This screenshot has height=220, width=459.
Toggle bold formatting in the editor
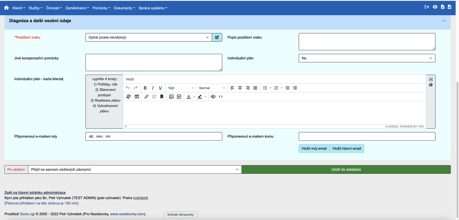[145, 88]
